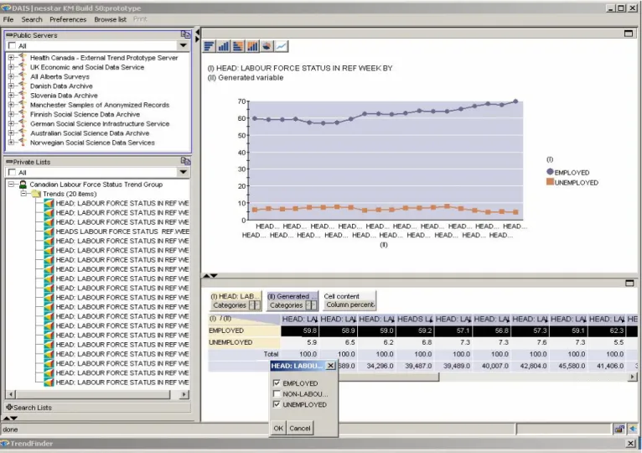Click split arrows above the table pane
Image resolution: width=642 pixels, height=453 pixels.
point(210,276)
